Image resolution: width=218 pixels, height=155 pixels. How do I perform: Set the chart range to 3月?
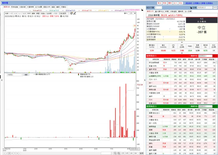123,153
